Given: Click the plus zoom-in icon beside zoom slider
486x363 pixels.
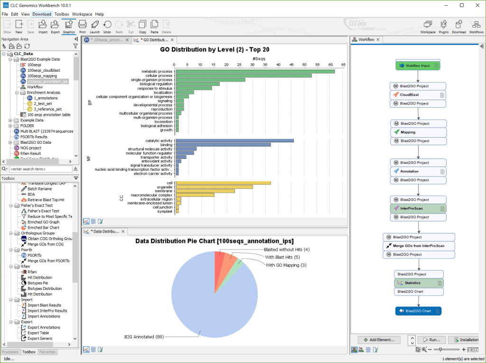Looking at the screenshot, I should click(464, 350).
